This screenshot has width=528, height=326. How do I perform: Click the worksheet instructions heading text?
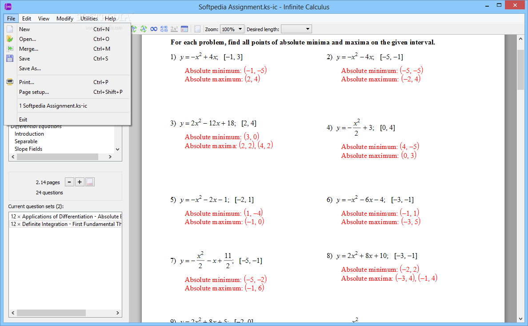[303, 42]
